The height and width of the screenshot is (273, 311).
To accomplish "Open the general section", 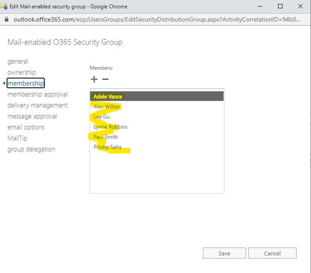I will (x=18, y=61).
